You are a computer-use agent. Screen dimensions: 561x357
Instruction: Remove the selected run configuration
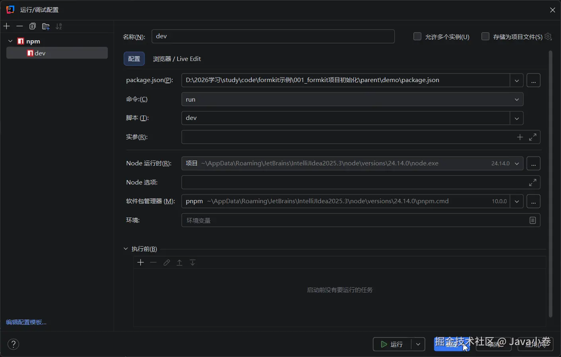pos(19,26)
